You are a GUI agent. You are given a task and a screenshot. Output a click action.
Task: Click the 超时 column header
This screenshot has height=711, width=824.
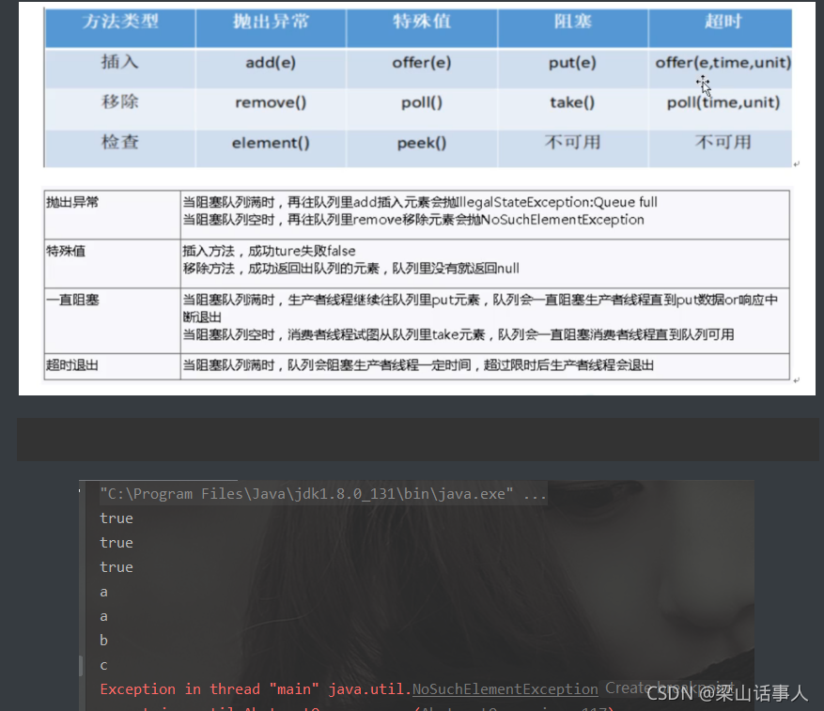[x=723, y=22]
